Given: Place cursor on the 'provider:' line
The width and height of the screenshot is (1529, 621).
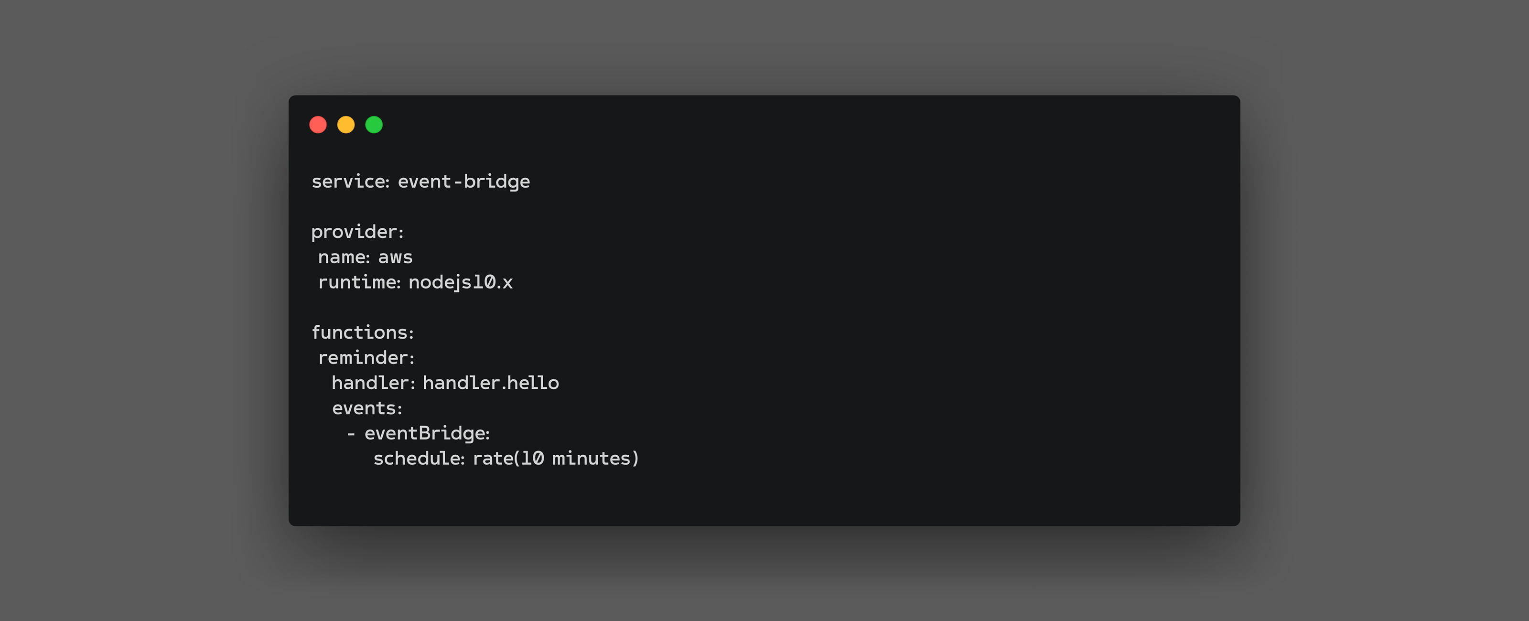Looking at the screenshot, I should [x=357, y=232].
